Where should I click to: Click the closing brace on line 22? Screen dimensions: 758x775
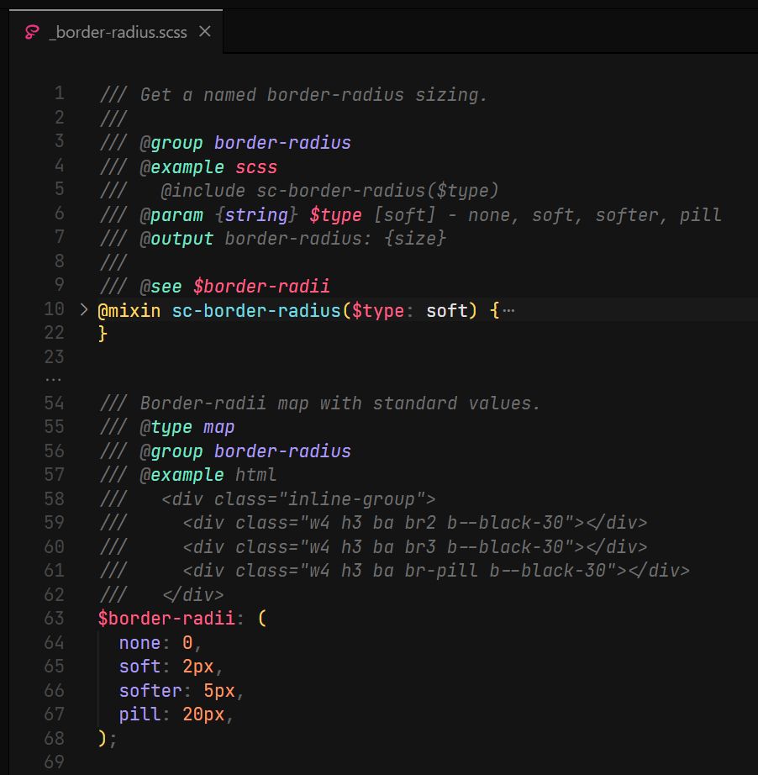coord(103,334)
